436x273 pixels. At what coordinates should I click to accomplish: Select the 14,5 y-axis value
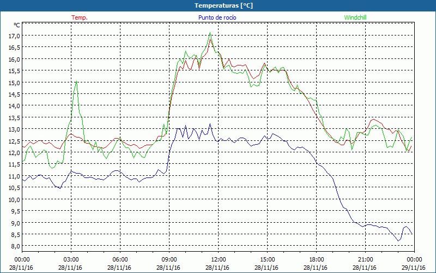click(15, 94)
